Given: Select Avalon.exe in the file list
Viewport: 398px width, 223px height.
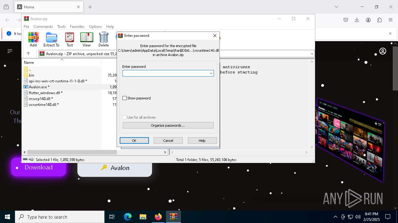Looking at the screenshot, I should tap(39, 87).
